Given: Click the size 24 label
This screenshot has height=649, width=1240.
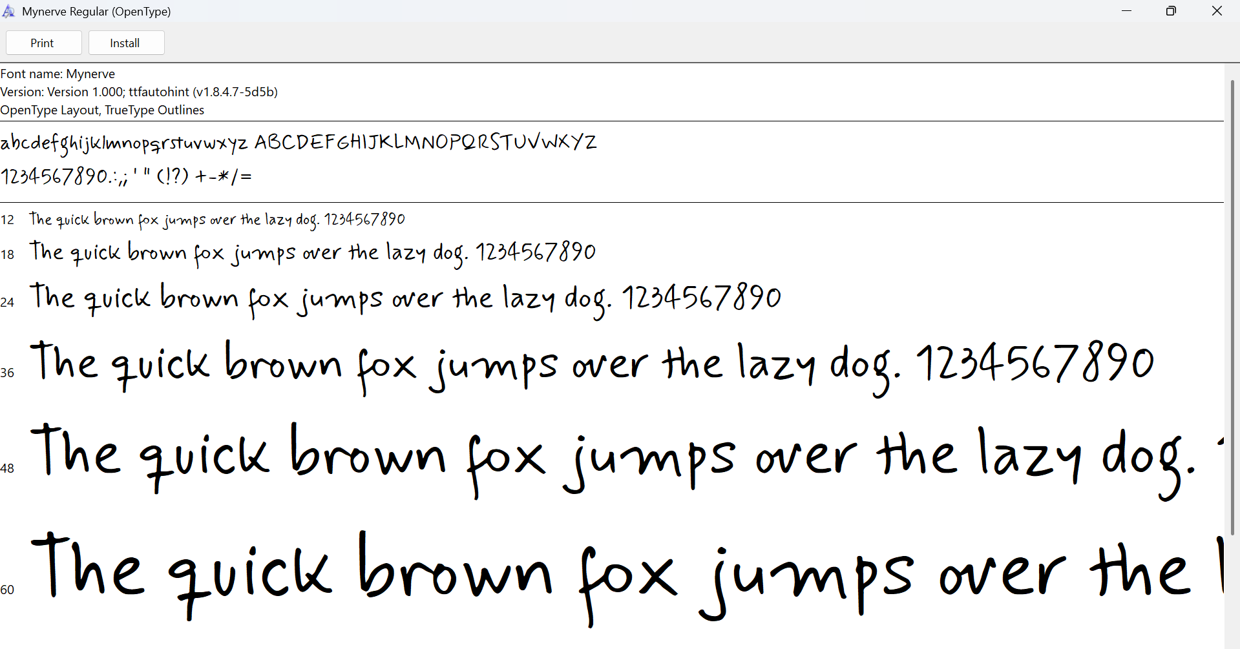Looking at the screenshot, I should 7,302.
